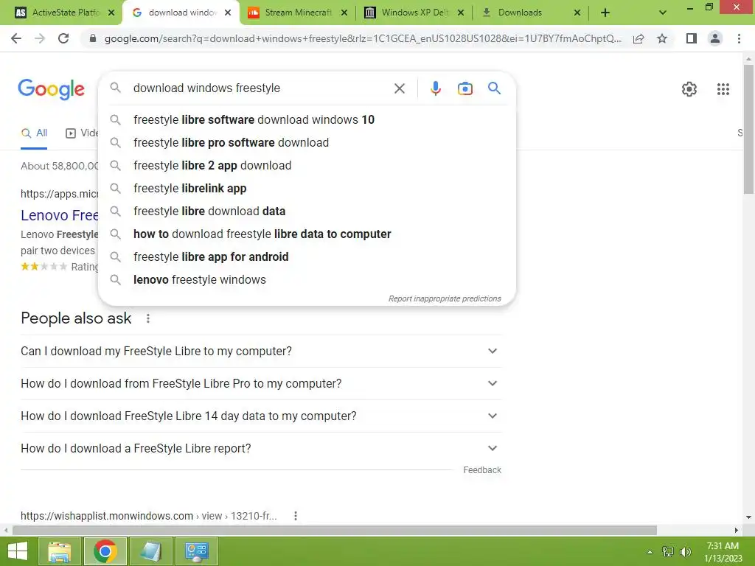
Task: Clear the search box with X
Action: point(399,88)
